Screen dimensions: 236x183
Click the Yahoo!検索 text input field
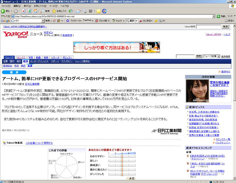pyautogui.click(x=208, y=27)
